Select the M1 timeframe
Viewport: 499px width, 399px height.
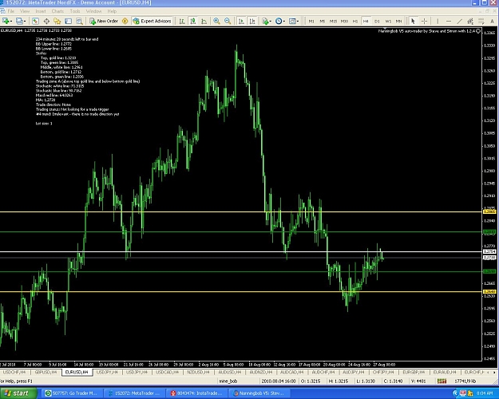click(x=311, y=22)
